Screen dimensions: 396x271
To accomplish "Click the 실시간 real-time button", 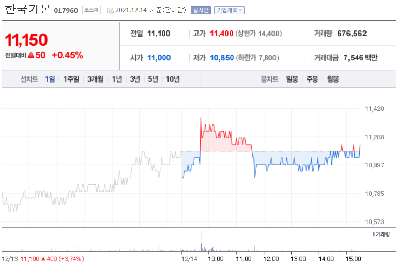I will pos(201,10).
